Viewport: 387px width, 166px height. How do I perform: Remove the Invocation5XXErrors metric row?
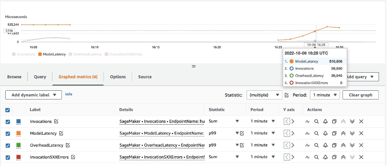tap(361, 157)
